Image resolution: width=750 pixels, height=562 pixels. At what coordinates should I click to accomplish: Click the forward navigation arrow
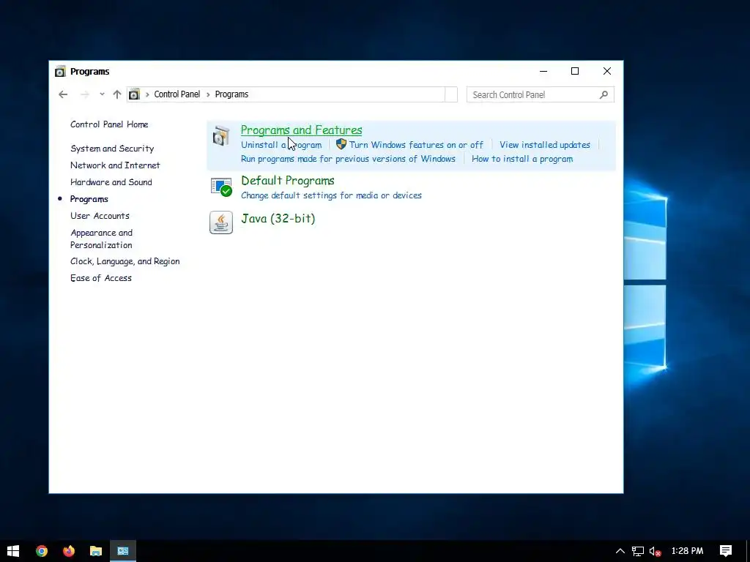click(85, 94)
